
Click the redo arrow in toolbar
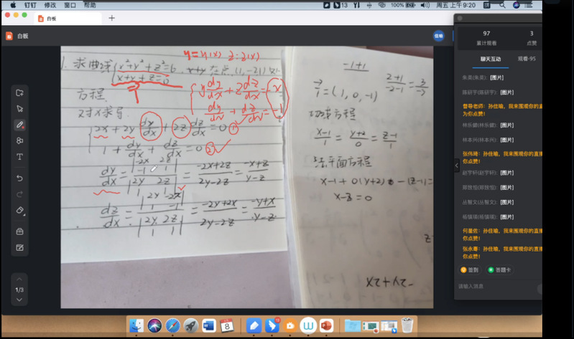(19, 194)
